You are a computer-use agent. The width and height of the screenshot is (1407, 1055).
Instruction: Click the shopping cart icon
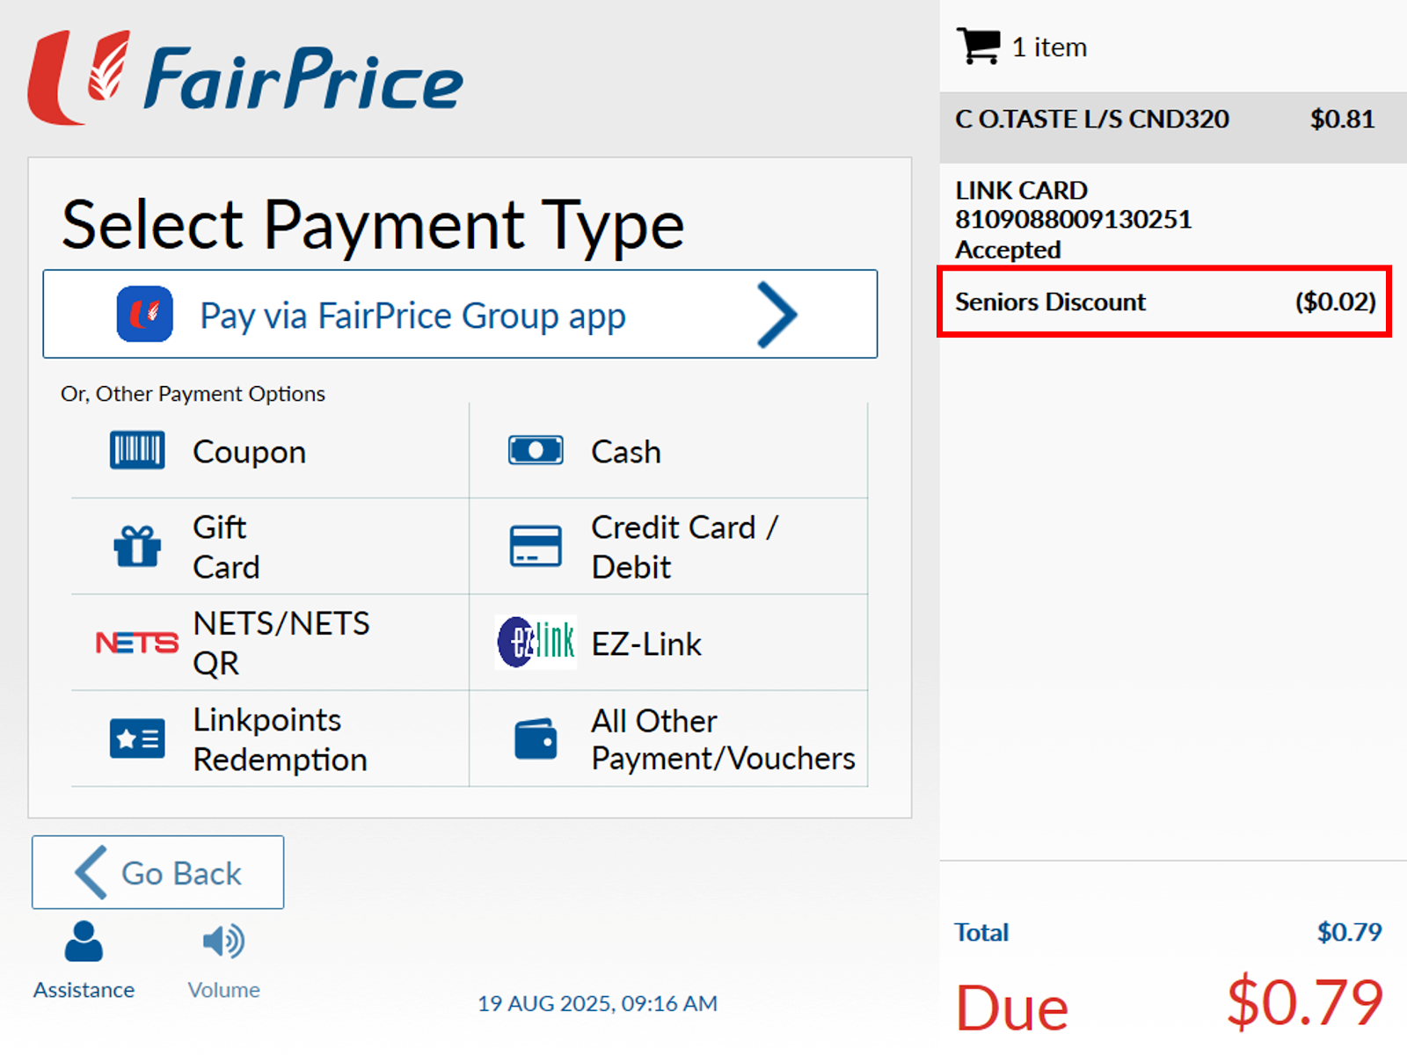click(978, 46)
